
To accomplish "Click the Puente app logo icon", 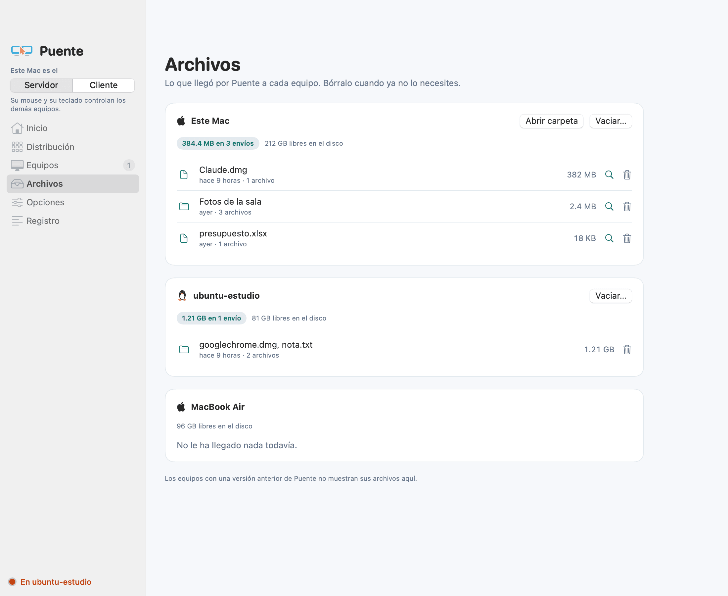I will coord(22,51).
